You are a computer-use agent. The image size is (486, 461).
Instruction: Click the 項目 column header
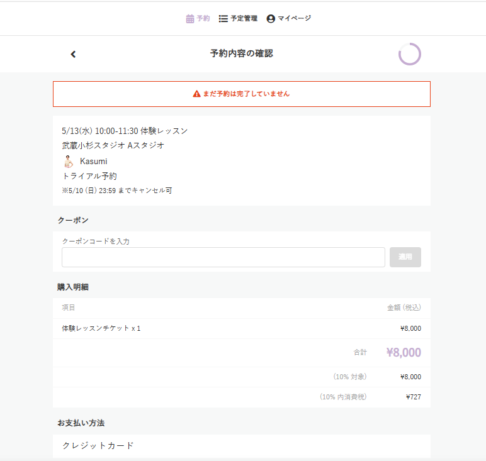click(x=69, y=308)
